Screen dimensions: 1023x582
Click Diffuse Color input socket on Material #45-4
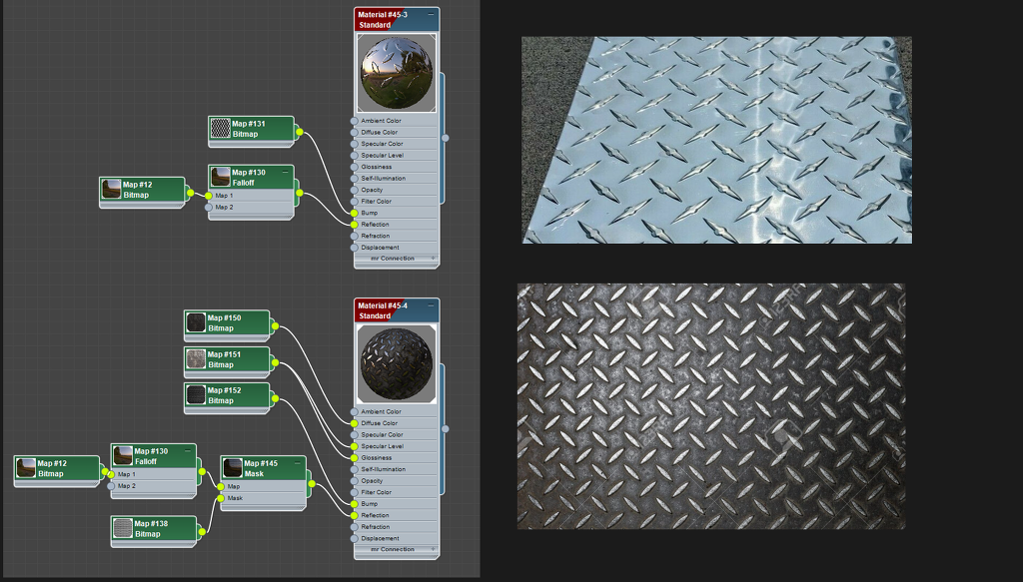click(354, 423)
